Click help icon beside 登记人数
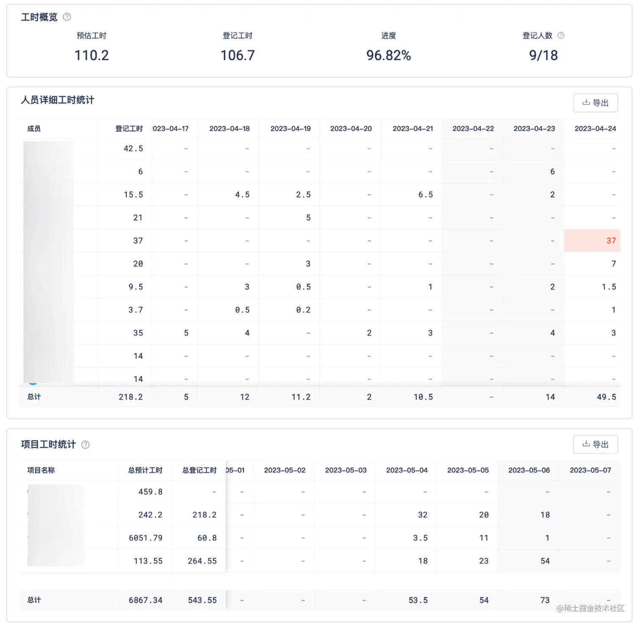640x628 pixels. point(561,36)
